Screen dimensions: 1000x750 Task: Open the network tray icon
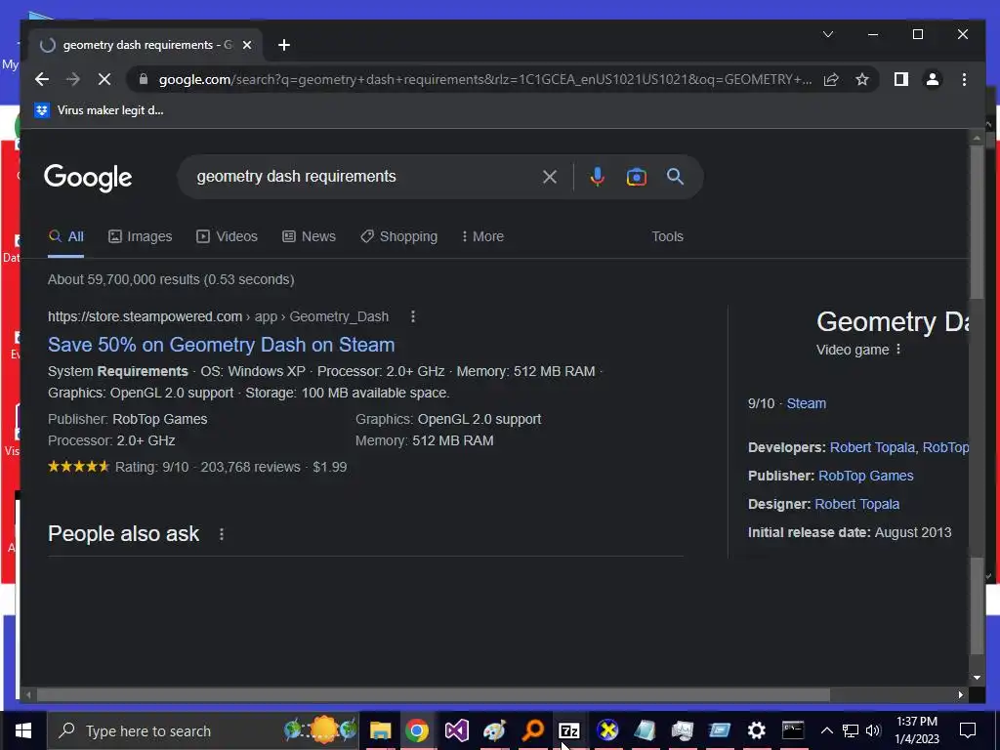[x=851, y=730]
